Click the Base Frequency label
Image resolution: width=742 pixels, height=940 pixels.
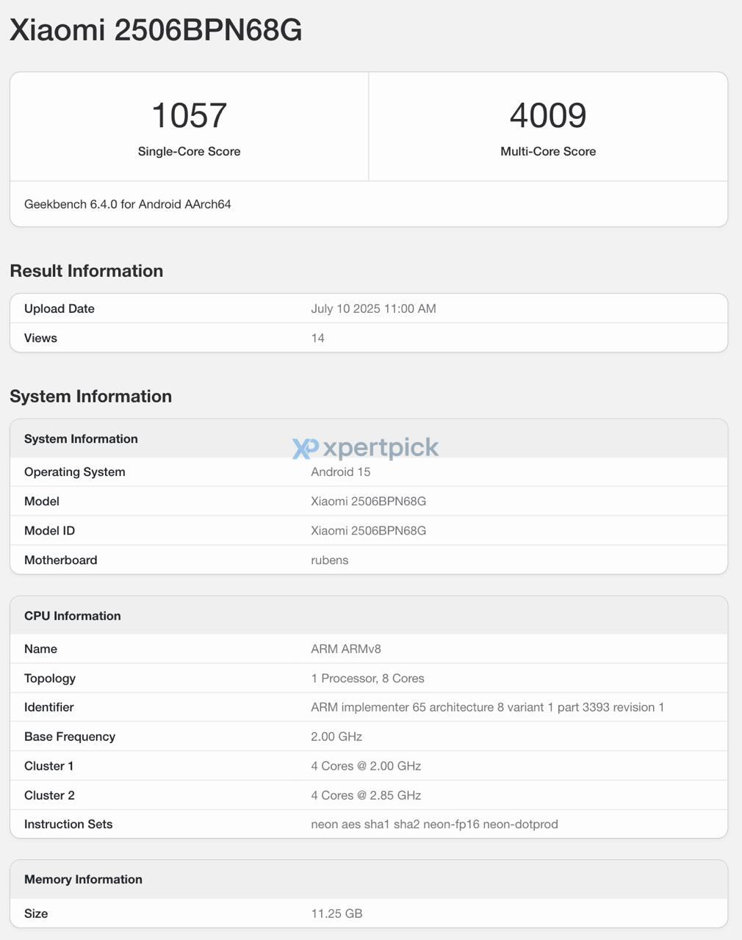(70, 737)
